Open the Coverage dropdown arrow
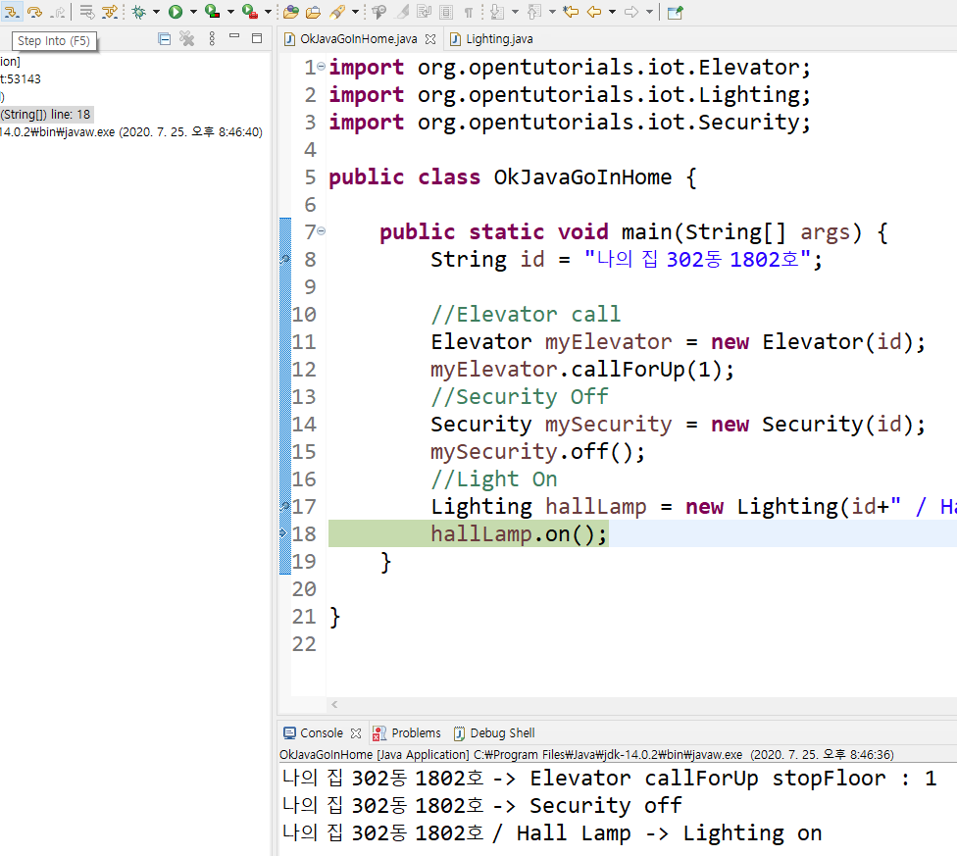This screenshot has height=856, width=957. pos(230,12)
